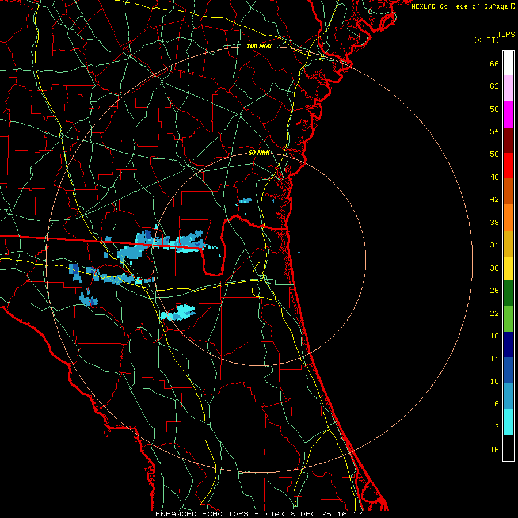Click the dark red legend swatch
The width and height of the screenshot is (518, 518).
coord(508,140)
